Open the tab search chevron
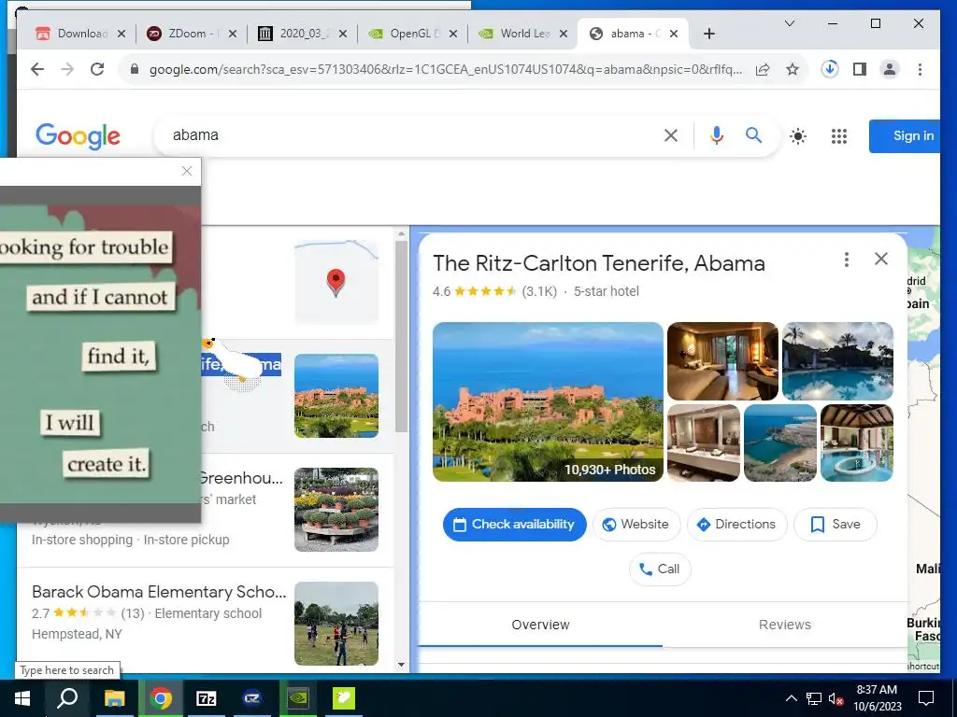This screenshot has height=717, width=957. point(789,23)
